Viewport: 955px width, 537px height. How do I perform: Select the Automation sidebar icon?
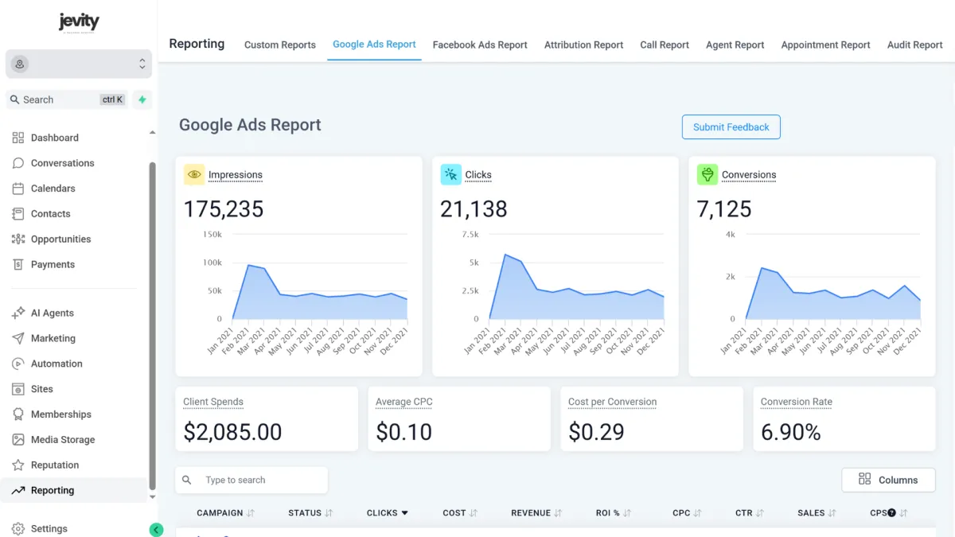[18, 364]
